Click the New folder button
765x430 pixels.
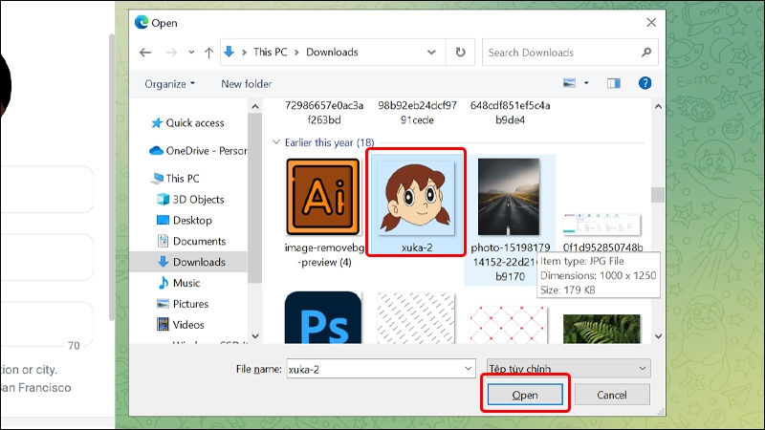[x=247, y=84]
